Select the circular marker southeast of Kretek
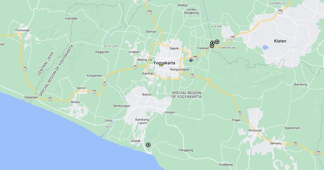The height and width of the screenshot is (170, 324). click(148, 145)
